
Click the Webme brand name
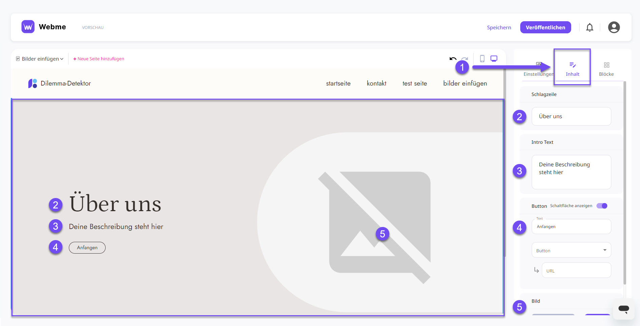pyautogui.click(x=52, y=27)
